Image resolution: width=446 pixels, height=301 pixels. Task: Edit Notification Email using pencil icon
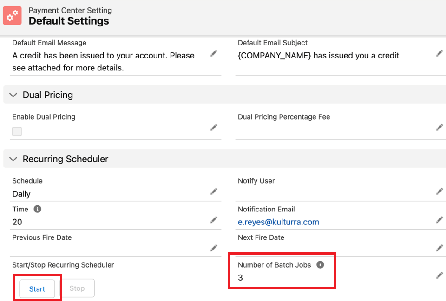click(x=439, y=219)
